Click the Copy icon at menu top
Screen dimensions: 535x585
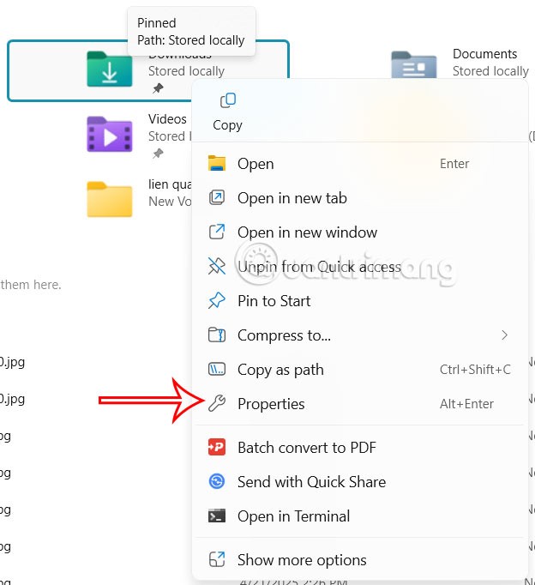click(227, 101)
